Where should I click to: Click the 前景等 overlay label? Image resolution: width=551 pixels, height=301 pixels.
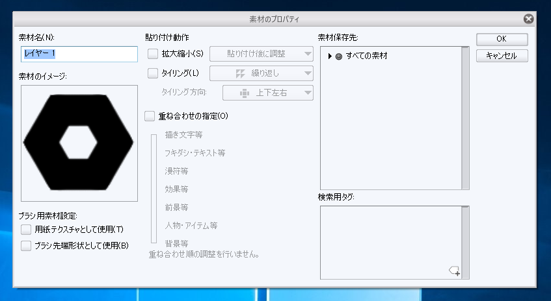176,208
